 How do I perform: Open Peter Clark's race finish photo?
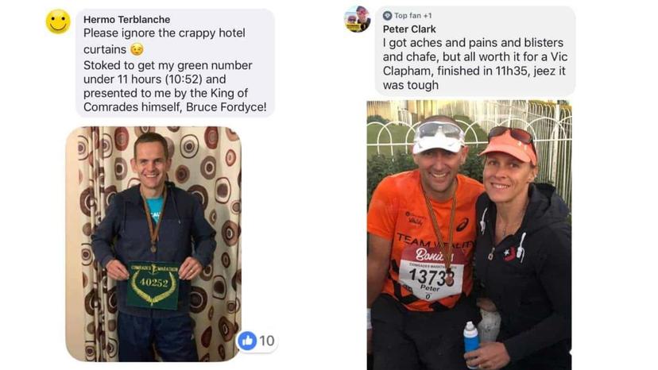point(469,235)
